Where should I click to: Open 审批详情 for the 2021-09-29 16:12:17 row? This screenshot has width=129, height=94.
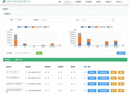pyautogui.click(x=92, y=72)
